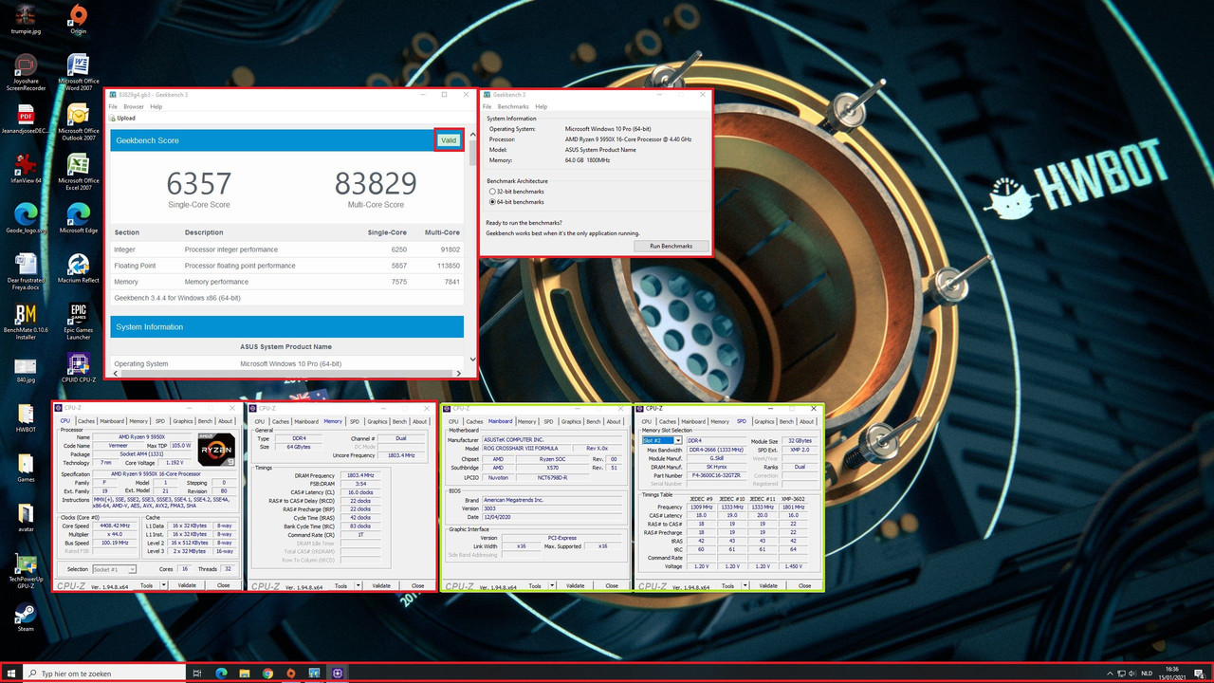Open the Socket #1 selection dropdown
The image size is (1214, 683).
pos(132,569)
